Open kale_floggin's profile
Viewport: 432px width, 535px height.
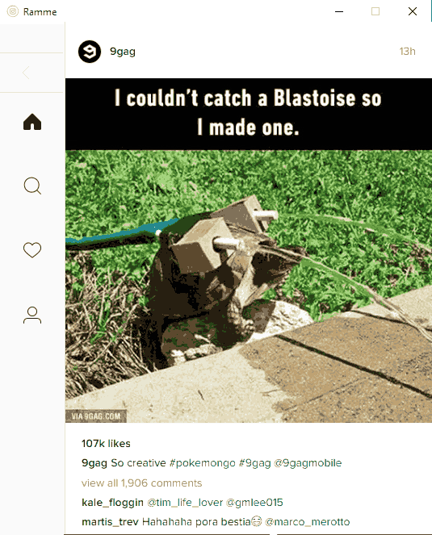pyautogui.click(x=112, y=502)
